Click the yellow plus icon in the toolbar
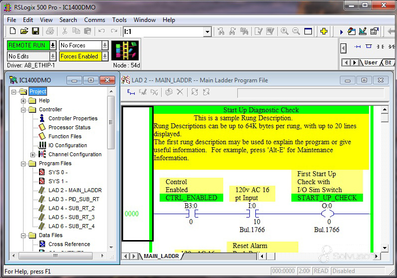Viewport: 397px width, 278px height. click(323, 31)
